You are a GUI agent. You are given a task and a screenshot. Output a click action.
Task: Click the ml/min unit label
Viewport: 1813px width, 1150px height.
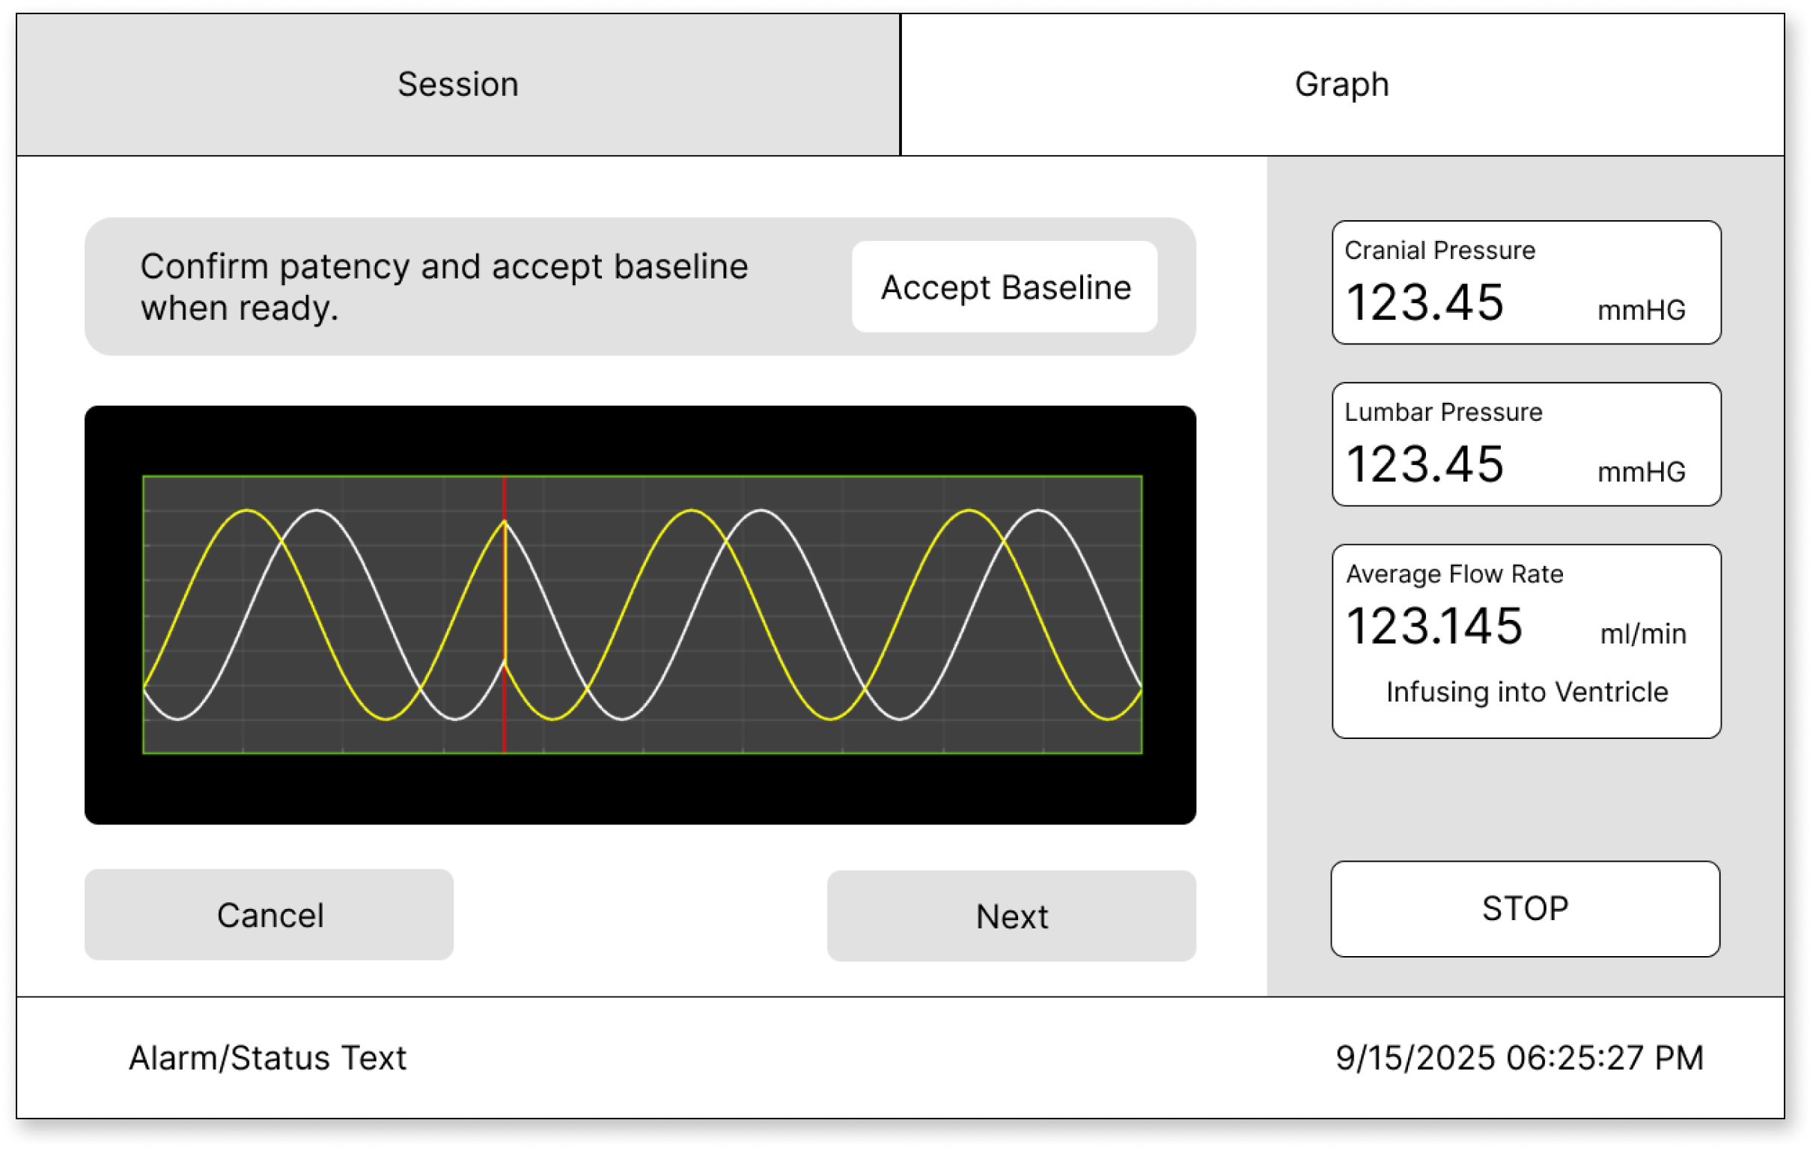pos(1645,634)
